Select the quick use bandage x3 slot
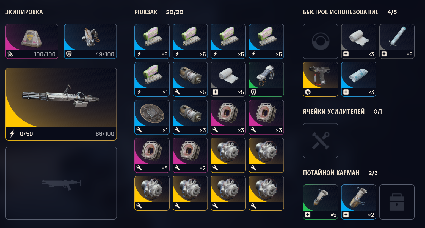The height and width of the screenshot is (228, 425). [358, 41]
